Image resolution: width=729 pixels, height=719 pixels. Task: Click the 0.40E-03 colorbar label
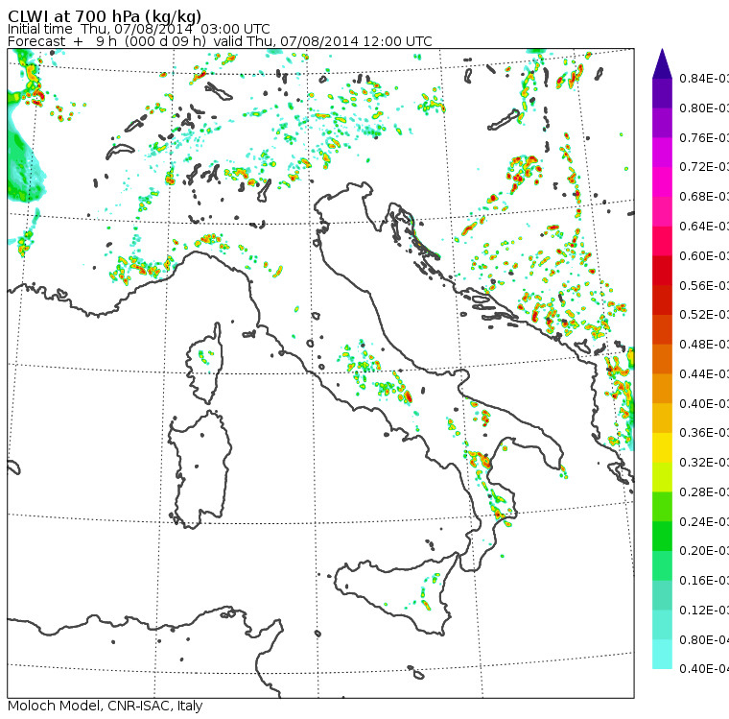(704, 403)
